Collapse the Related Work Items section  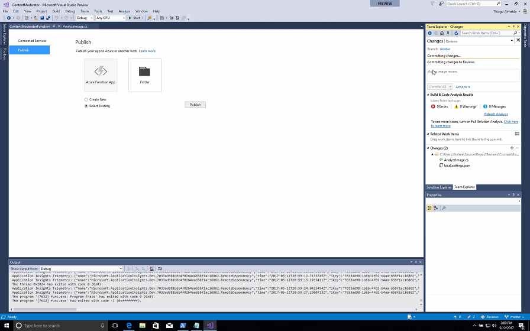[428, 134]
